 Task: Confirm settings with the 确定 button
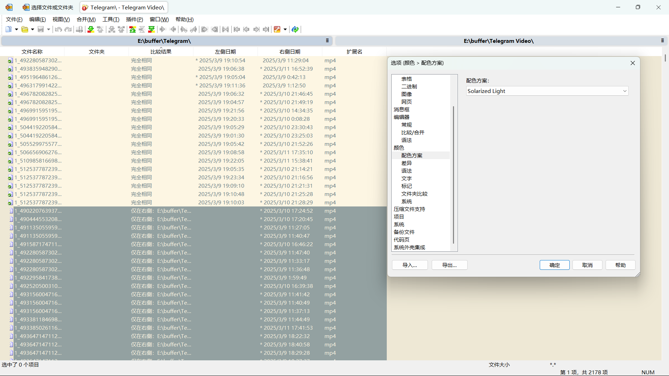point(554,265)
